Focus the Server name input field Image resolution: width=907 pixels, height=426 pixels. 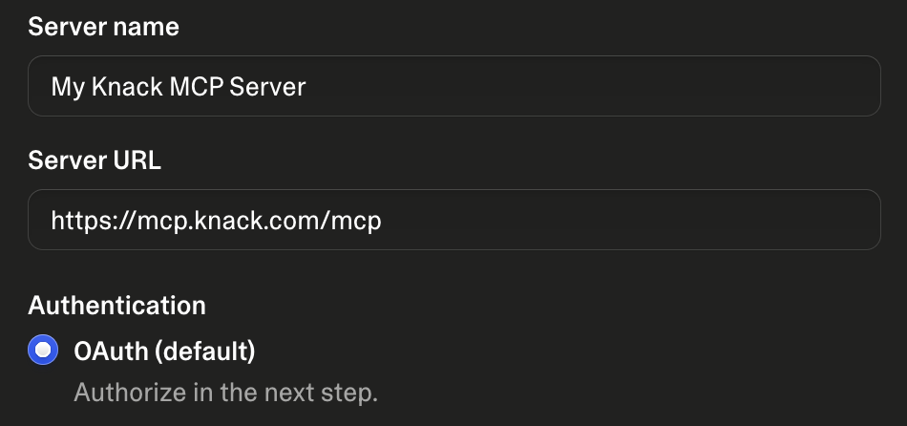point(454,86)
